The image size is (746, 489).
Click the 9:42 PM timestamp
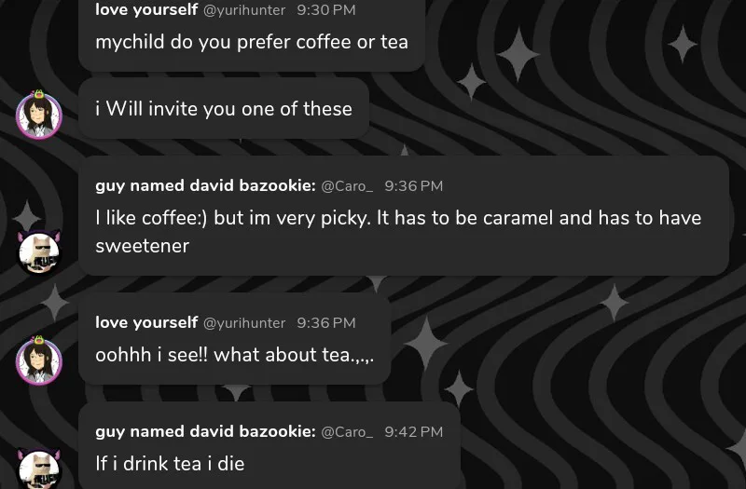[413, 432]
